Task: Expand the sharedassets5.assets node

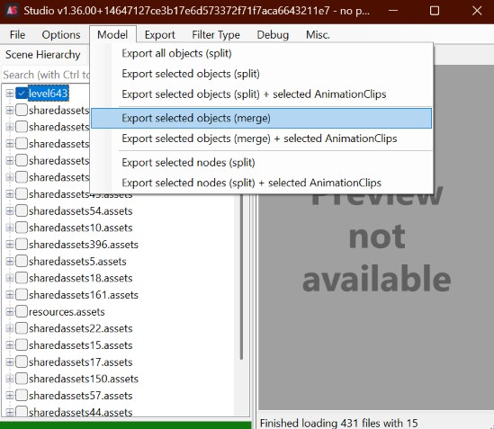Action: (10, 261)
